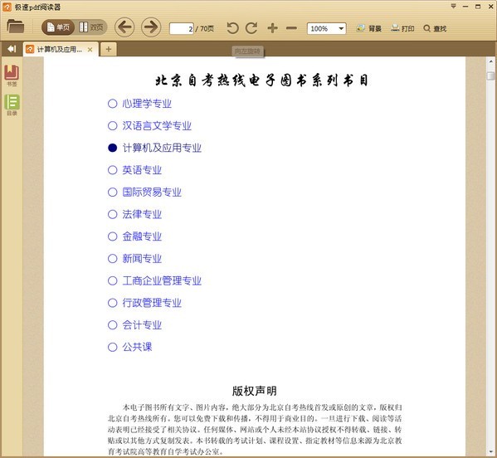Print the document
This screenshot has width=497, height=458.
[x=402, y=28]
